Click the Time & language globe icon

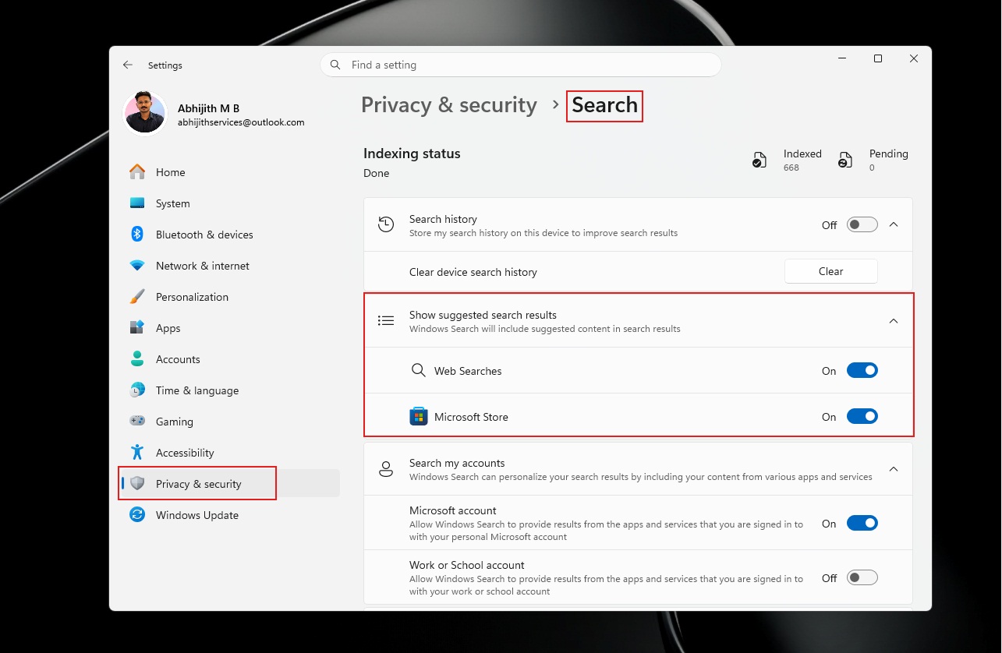click(x=137, y=390)
